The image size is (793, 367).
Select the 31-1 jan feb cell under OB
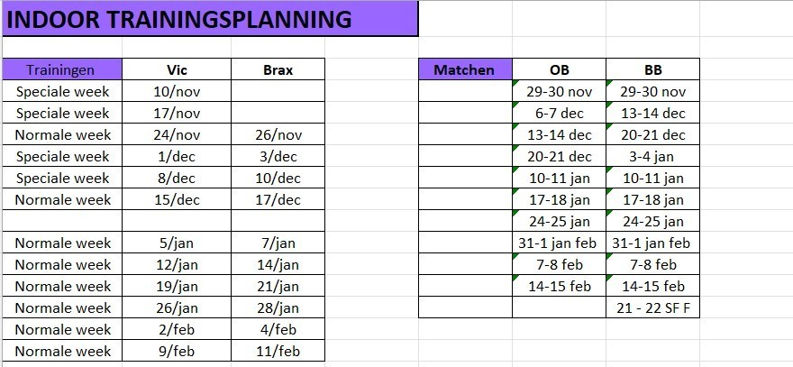click(x=559, y=243)
